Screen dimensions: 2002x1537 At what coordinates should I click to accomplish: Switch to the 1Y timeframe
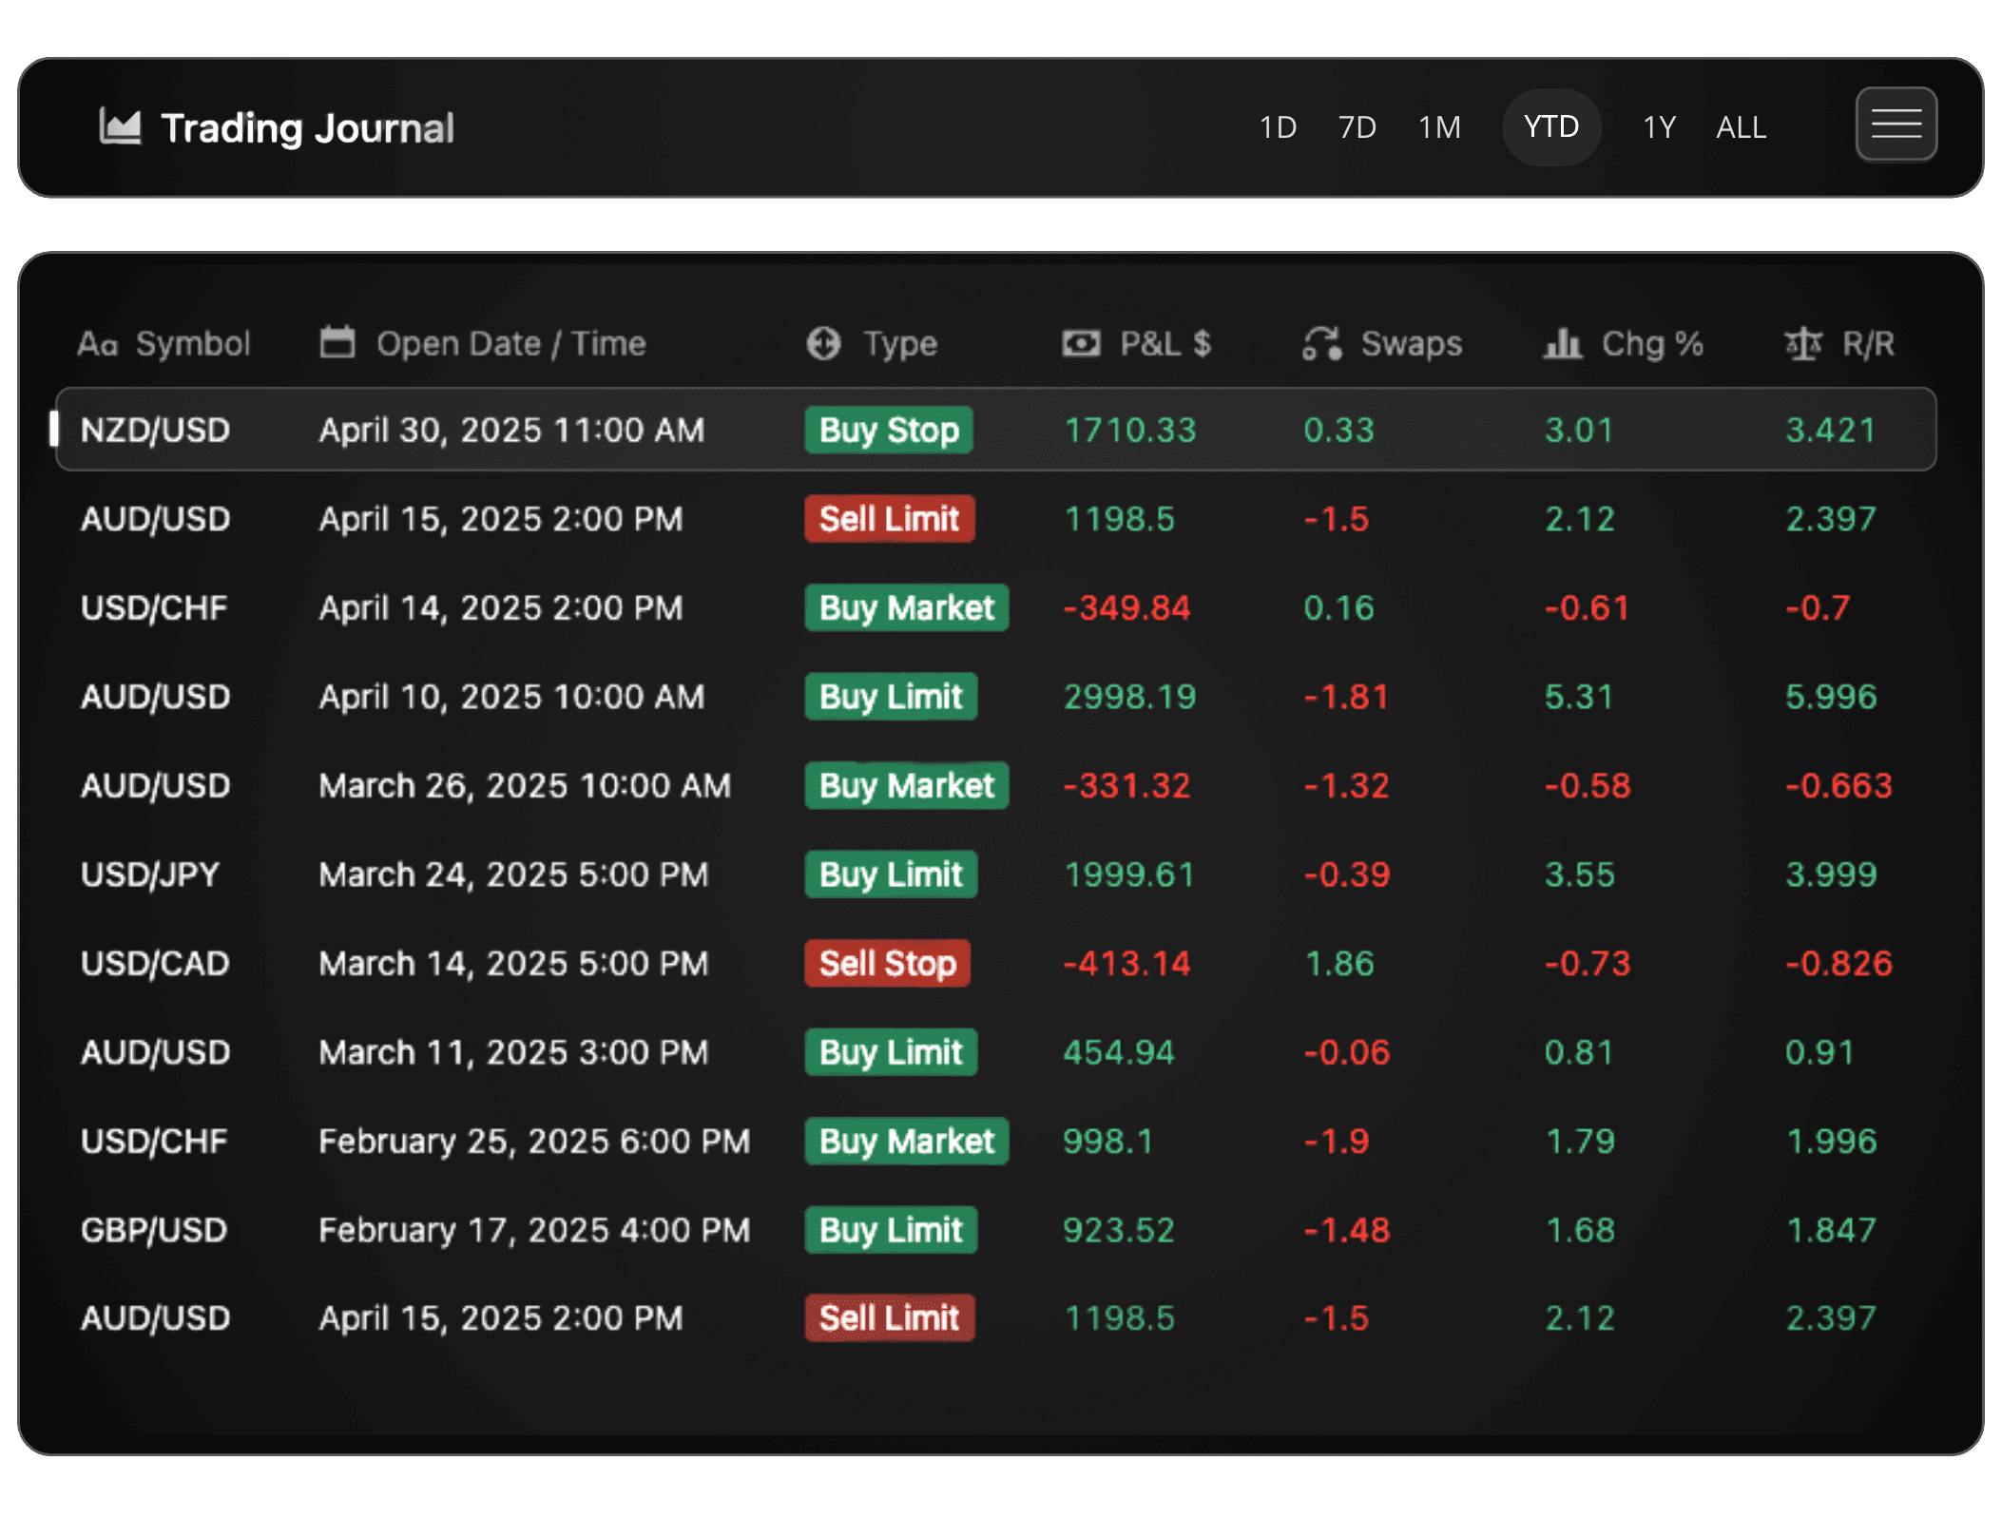click(1659, 126)
